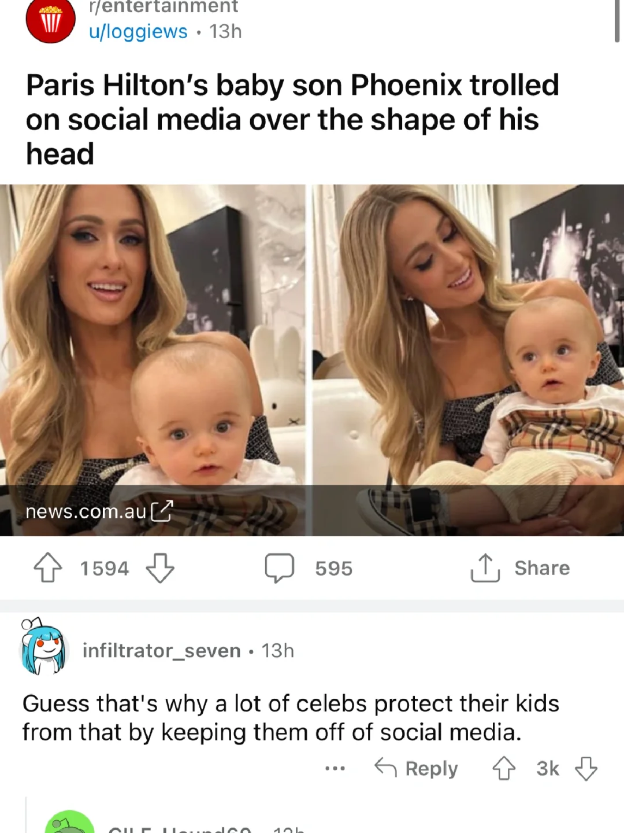Downvote the Paris Hilton post

(x=160, y=567)
